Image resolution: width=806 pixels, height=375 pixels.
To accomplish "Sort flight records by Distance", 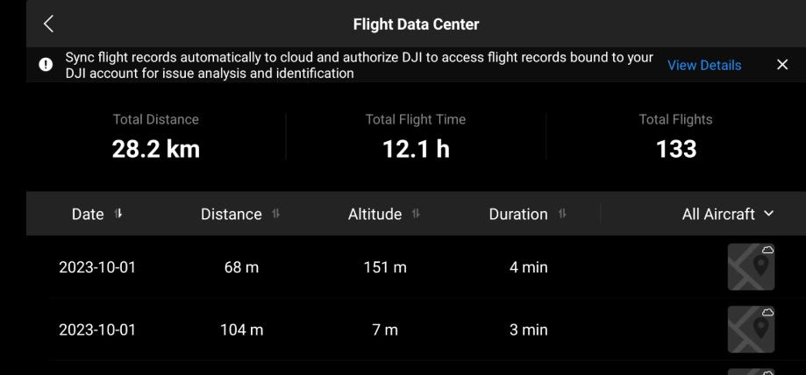I will click(x=239, y=214).
